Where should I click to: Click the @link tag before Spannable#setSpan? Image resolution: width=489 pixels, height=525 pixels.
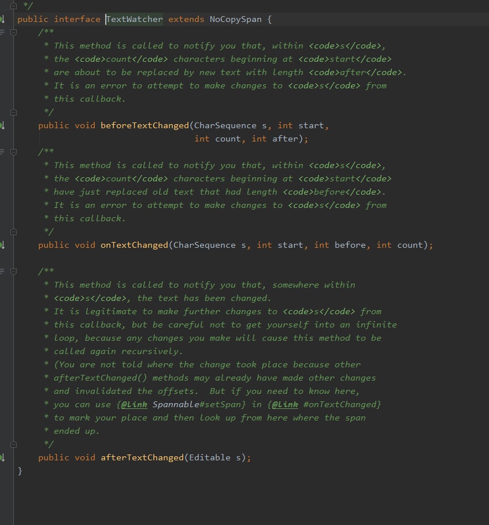tap(134, 404)
